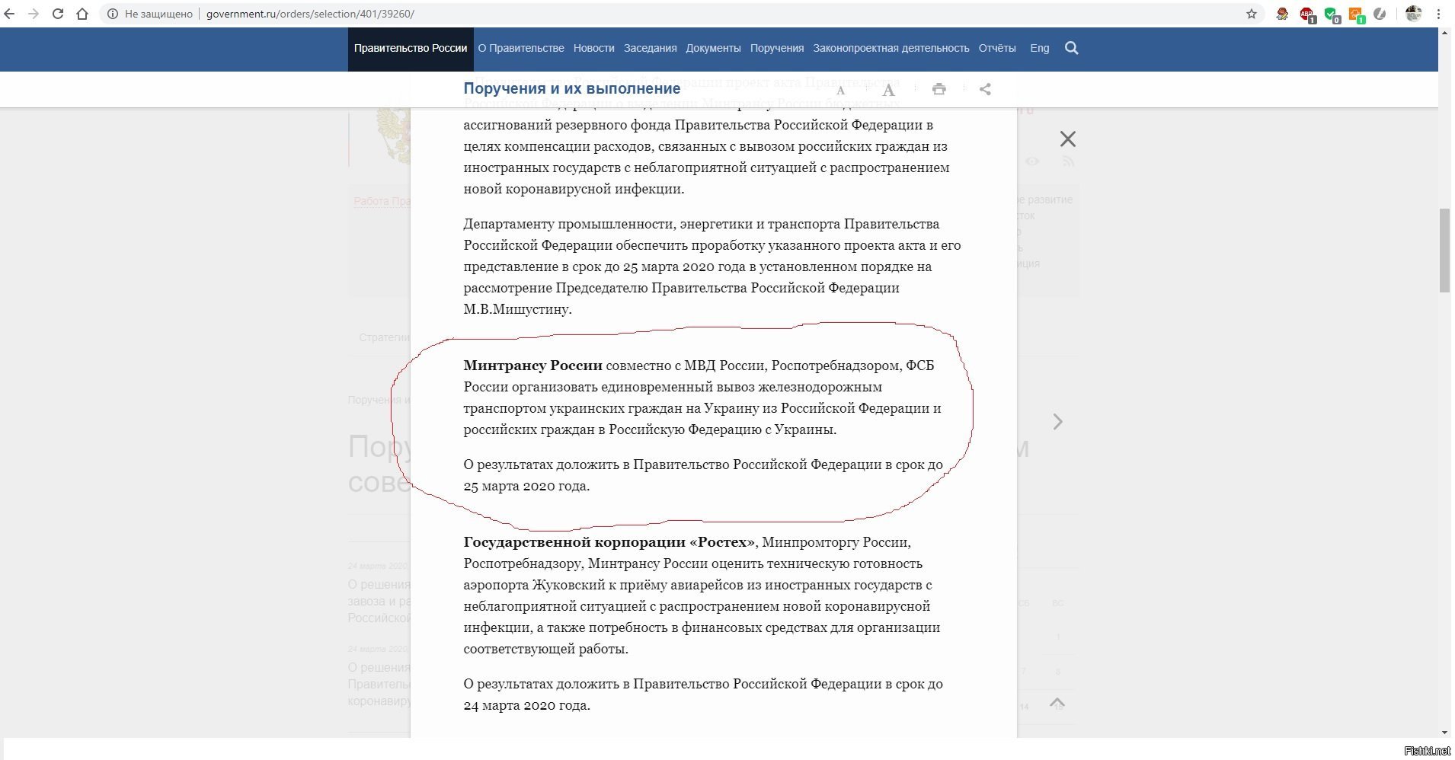Go to next document with right chevron
Viewport: 1455px width, 760px height.
[x=1057, y=422]
